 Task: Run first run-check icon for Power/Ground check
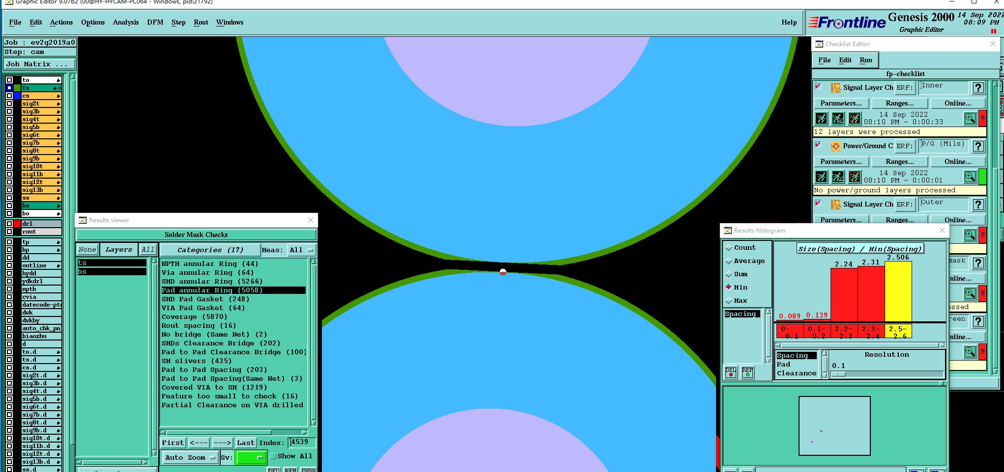821,177
